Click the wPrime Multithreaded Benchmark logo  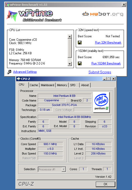[x=34, y=16]
